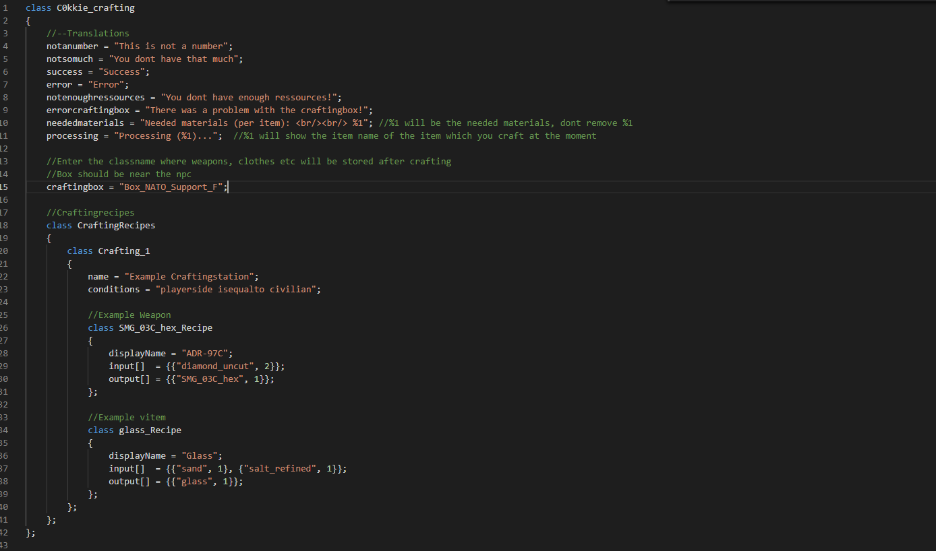The width and height of the screenshot is (936, 551).
Task: Click the "Example Craftingstation" name string
Action: coord(191,276)
